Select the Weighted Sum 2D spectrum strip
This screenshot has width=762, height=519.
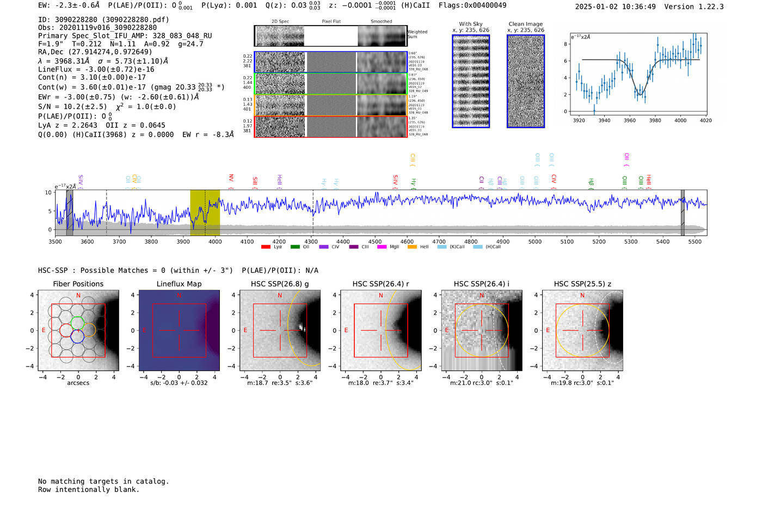330,36
